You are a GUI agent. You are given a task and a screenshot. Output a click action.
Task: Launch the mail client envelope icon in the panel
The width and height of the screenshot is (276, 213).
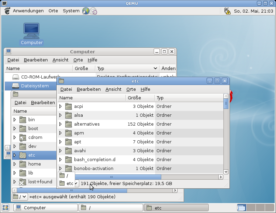(x=94, y=11)
